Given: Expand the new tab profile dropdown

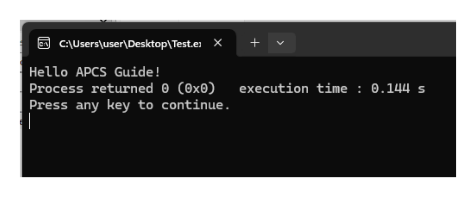Looking at the screenshot, I should click(x=280, y=43).
